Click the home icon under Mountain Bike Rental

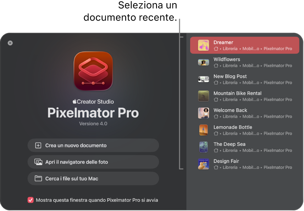pos(216,99)
